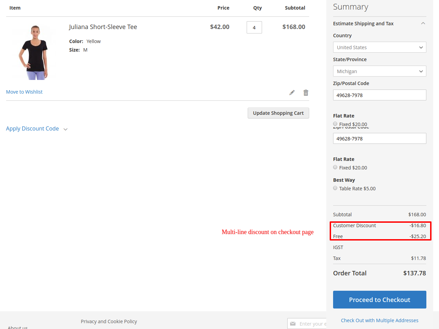
Task: Click the Update Shopping Cart button
Action: coord(278,113)
